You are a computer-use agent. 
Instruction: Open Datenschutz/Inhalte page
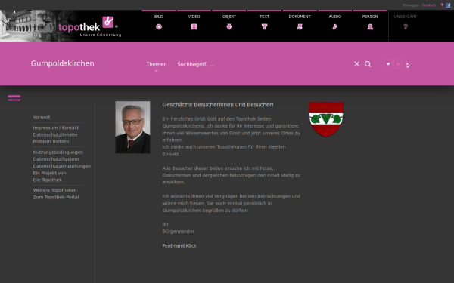(55, 134)
